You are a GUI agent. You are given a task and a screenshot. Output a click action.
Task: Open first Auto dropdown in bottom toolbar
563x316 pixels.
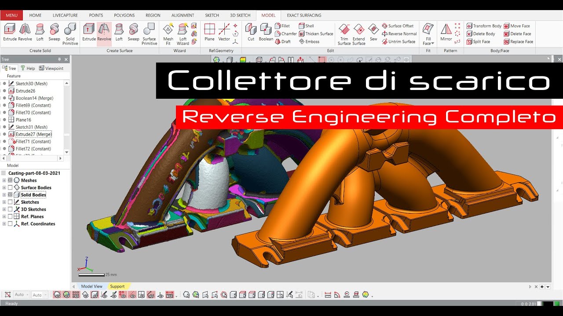[x=22, y=294]
